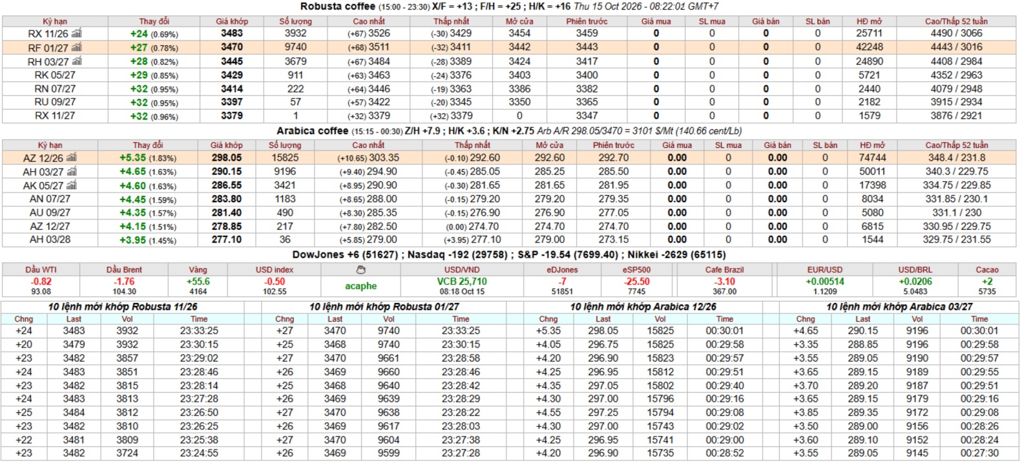
Task: Click the AZ 12/27 contract row label
Action: tap(50, 227)
